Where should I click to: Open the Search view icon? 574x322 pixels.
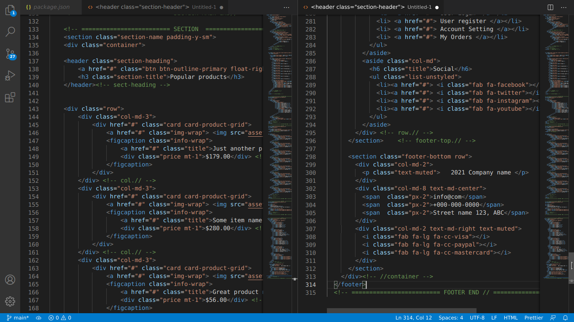pos(10,31)
